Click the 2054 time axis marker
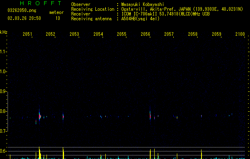This screenshot has width=250, height=159. point(98,34)
